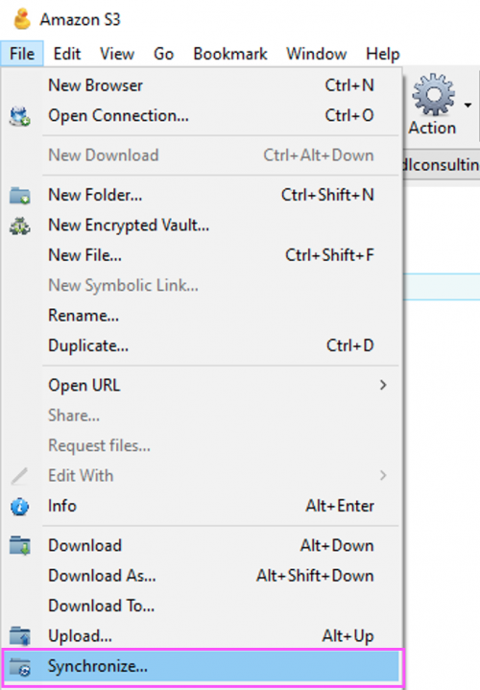Viewport: 480px width, 690px height.
Task: Open the Go menu
Action: (163, 54)
